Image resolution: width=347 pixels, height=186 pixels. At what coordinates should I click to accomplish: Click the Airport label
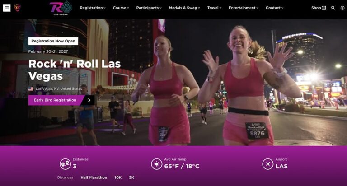(x=281, y=159)
